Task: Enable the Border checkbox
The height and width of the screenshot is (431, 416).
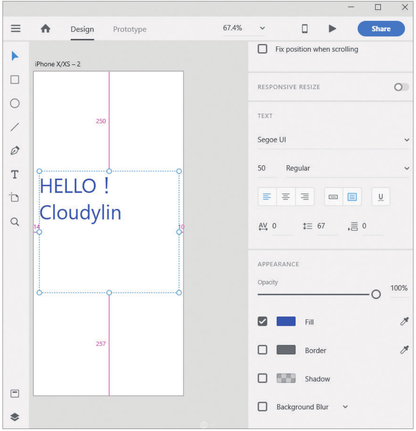Action: (263, 350)
